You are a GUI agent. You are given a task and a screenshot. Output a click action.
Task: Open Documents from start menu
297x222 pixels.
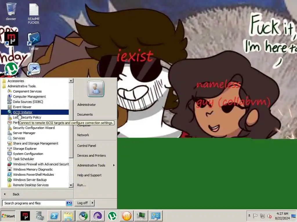click(x=85, y=114)
